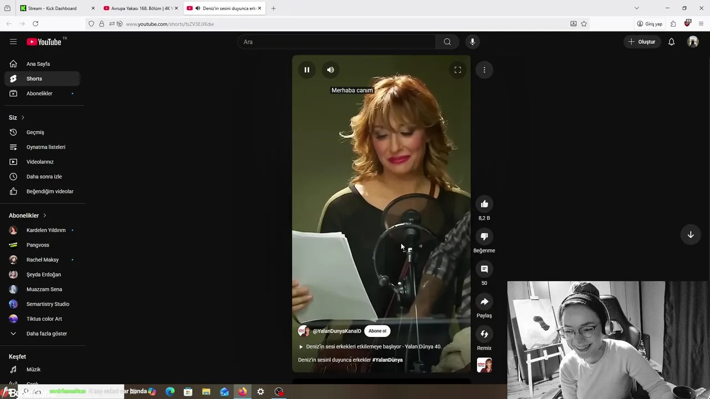Start voice search with microphone icon
The width and height of the screenshot is (710, 399).
(473, 42)
